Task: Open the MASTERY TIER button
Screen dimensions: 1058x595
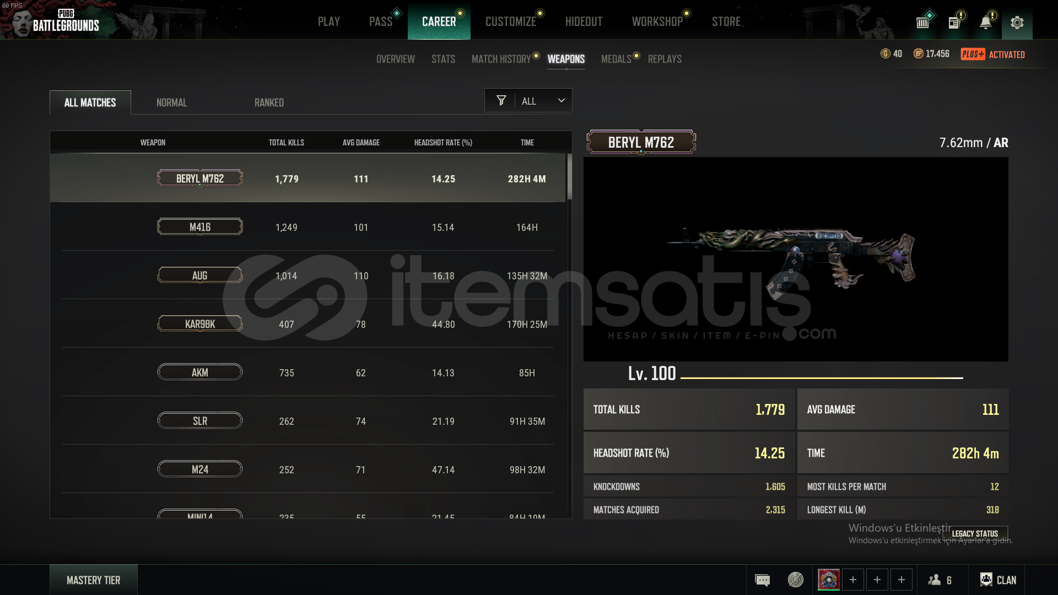Action: coord(93,580)
